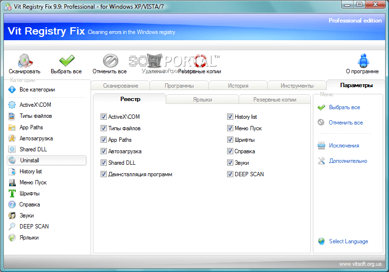This screenshot has height=272, width=389.
Task: Click the green check icon in Меню panel
Action: tap(321, 107)
